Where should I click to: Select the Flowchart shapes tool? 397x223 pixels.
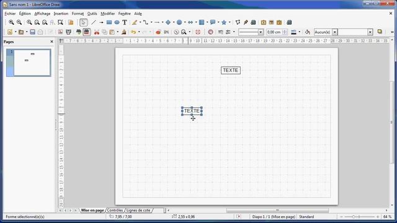202,22
